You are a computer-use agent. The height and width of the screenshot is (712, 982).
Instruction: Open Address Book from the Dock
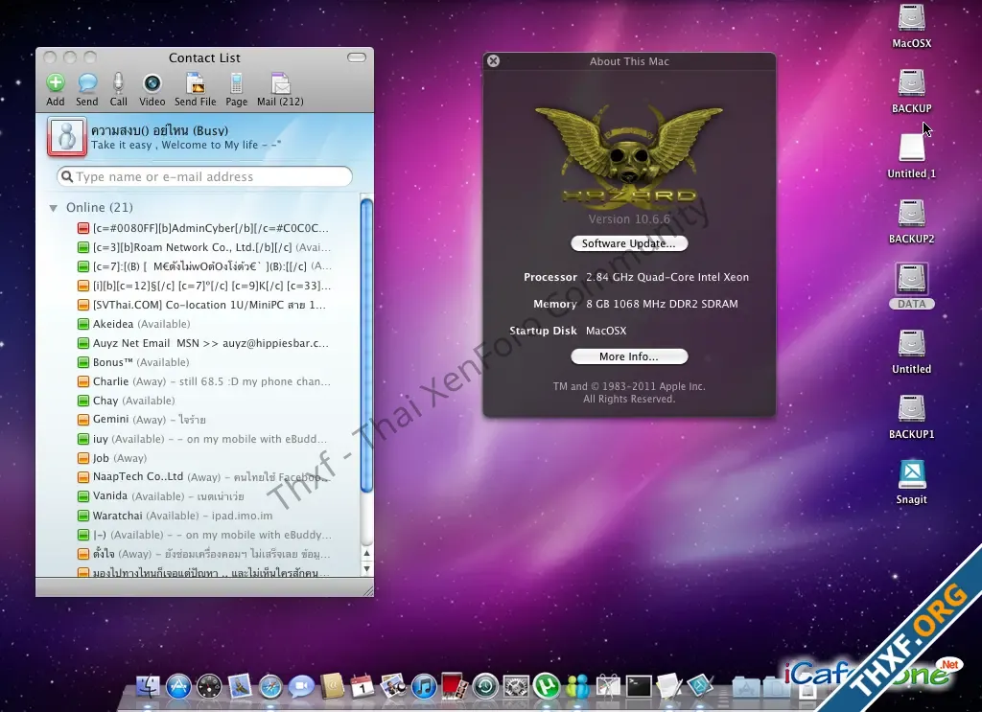[x=332, y=686]
